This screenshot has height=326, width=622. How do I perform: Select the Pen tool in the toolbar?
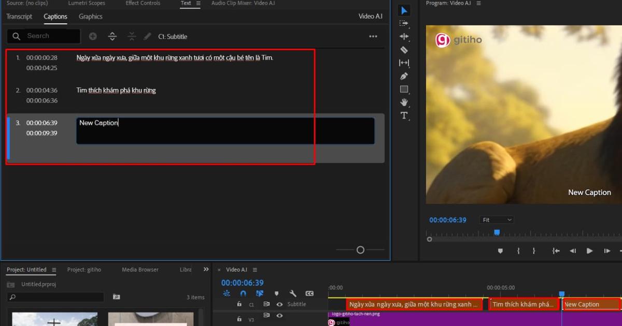(404, 76)
